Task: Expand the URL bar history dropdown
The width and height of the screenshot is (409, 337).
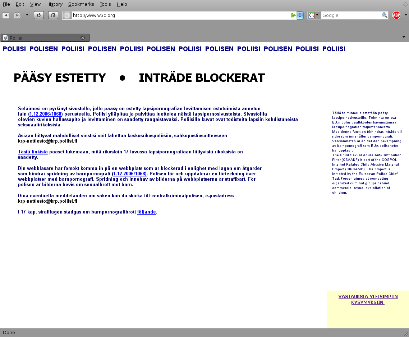Action: [300, 15]
